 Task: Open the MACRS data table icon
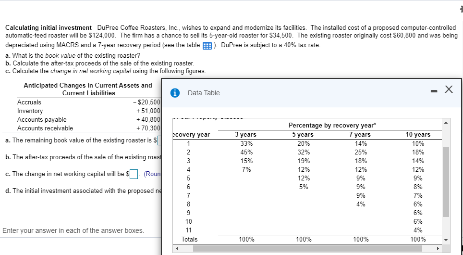pyautogui.click(x=207, y=46)
